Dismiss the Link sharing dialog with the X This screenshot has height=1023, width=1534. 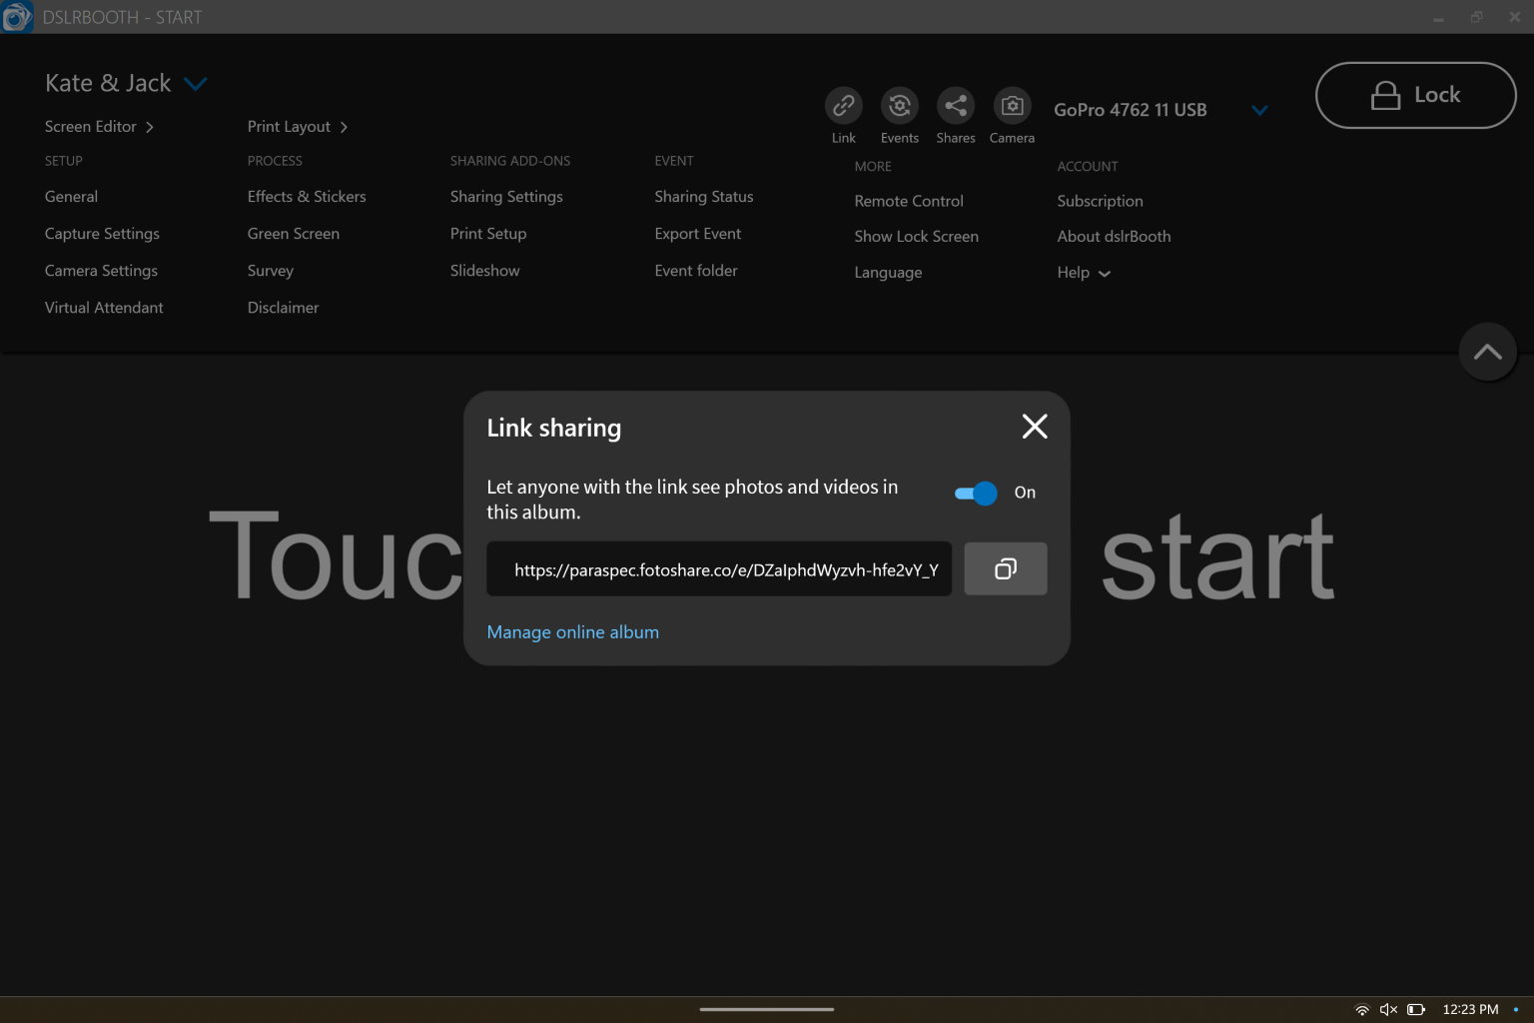tap(1034, 427)
